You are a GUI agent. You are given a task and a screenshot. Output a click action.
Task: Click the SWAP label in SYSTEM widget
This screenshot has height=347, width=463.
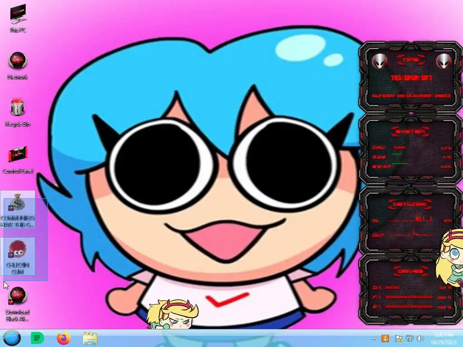click(x=382, y=166)
